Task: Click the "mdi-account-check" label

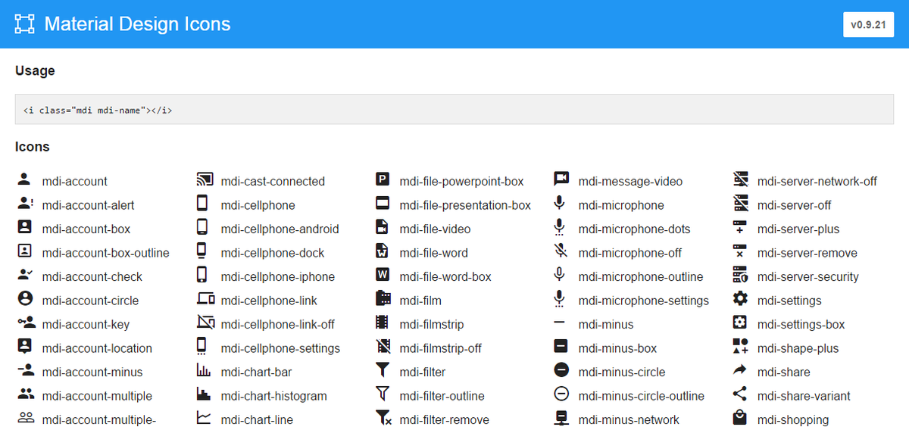Action: pyautogui.click(x=92, y=277)
